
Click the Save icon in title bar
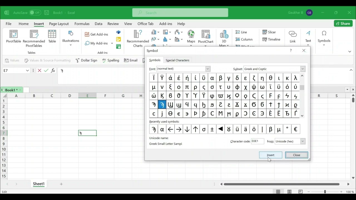pos(46,13)
